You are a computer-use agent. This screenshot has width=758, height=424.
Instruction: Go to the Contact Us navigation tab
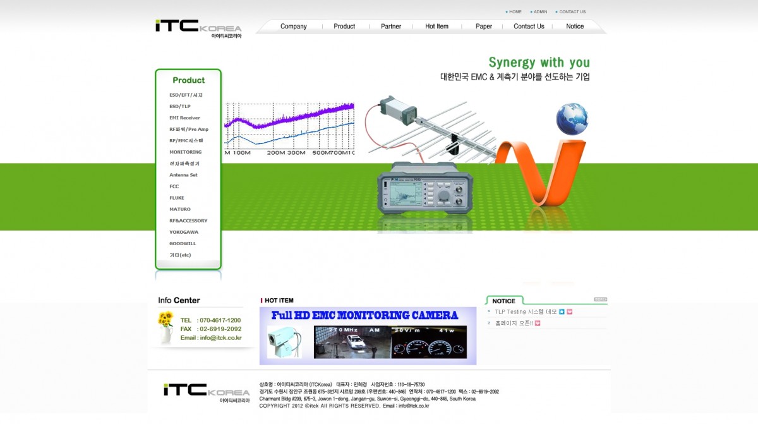click(x=529, y=27)
